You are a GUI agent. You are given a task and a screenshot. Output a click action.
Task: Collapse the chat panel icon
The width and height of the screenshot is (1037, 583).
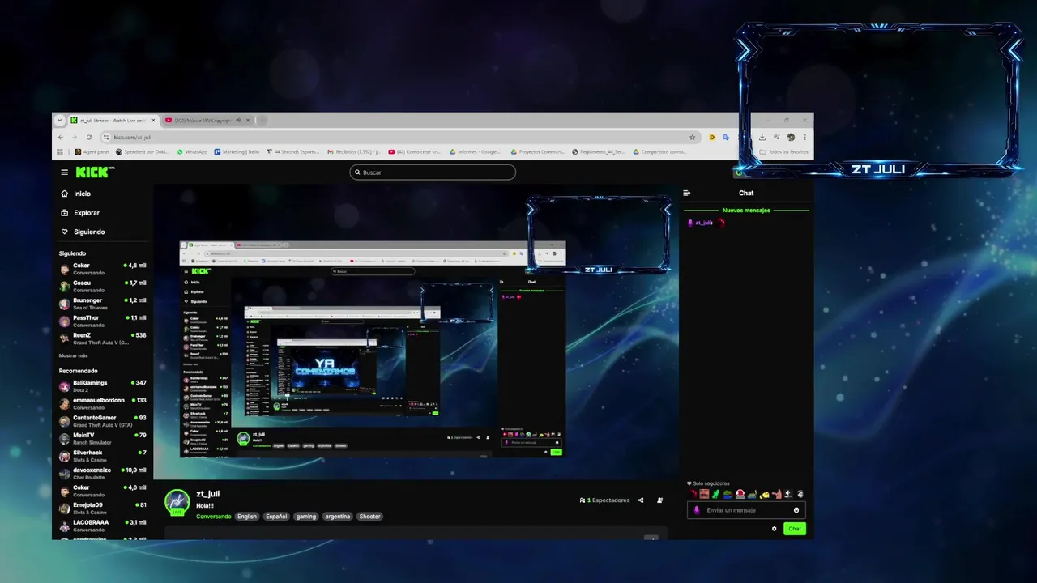(687, 193)
